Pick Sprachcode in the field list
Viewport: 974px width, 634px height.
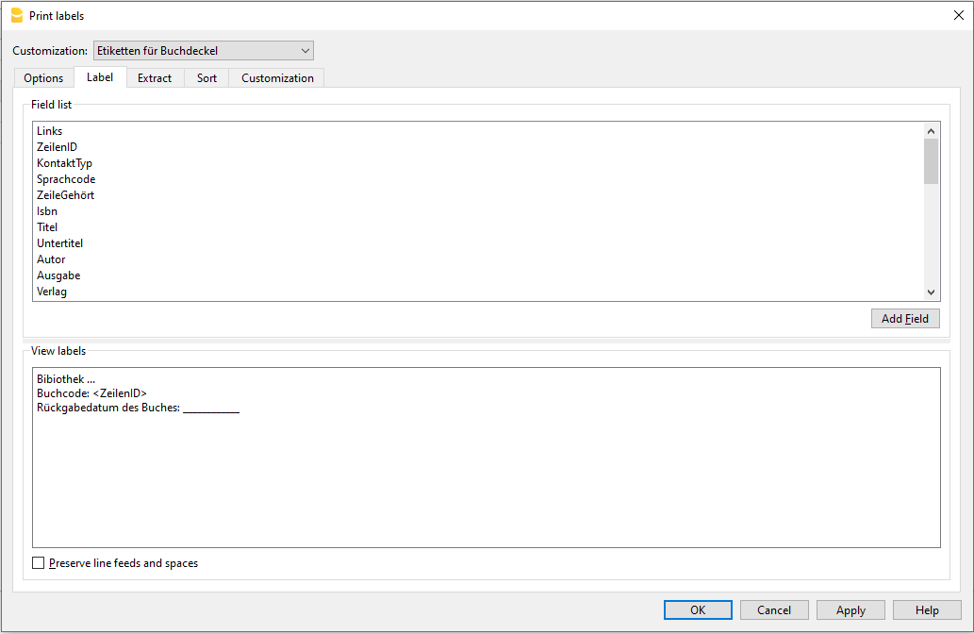(66, 179)
